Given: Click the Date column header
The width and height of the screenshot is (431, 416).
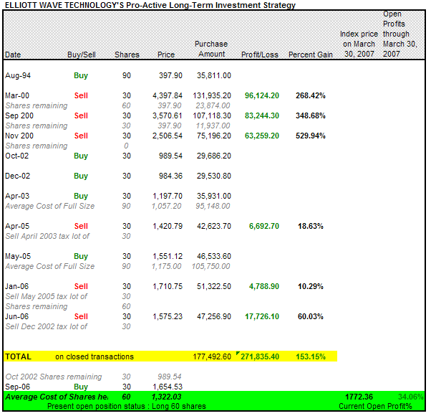Looking at the screenshot, I should 13,55.
